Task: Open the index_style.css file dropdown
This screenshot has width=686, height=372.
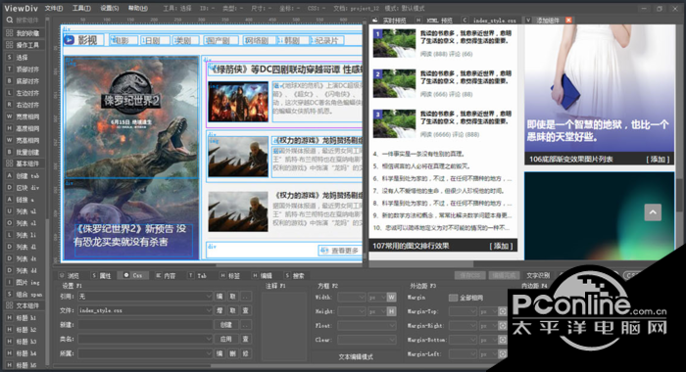Action: tap(145, 310)
